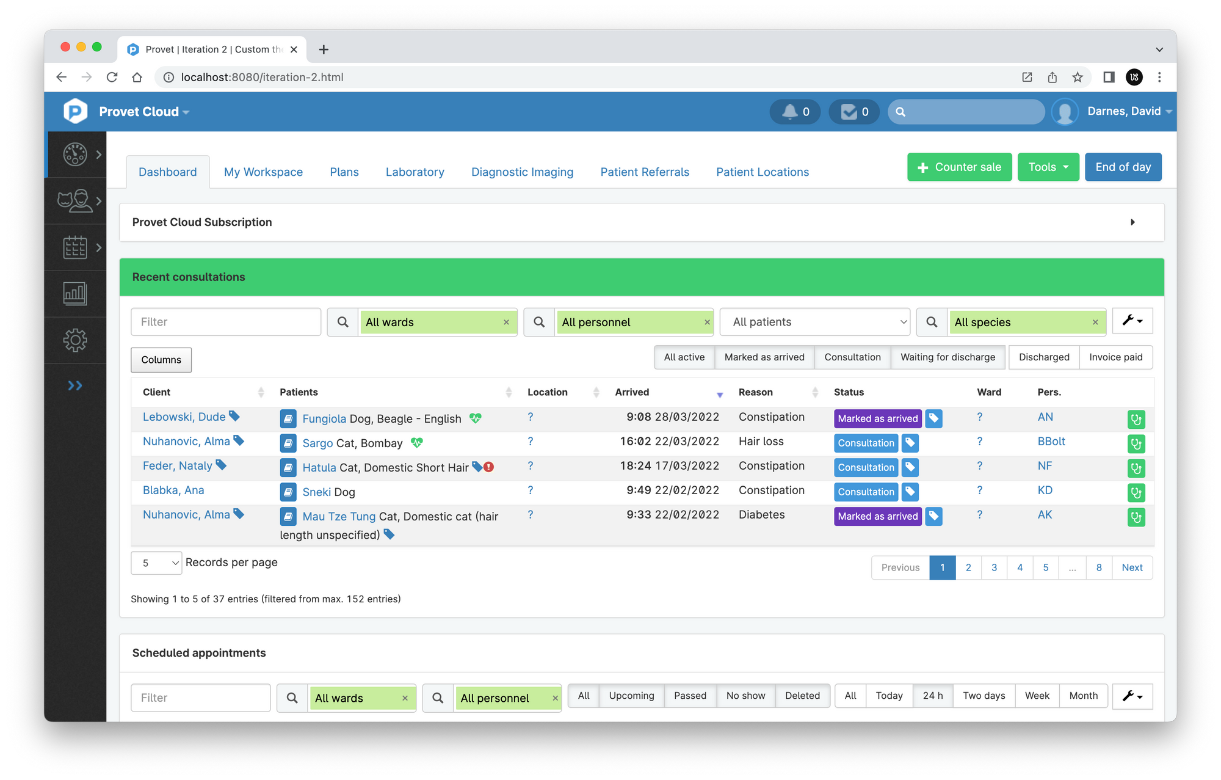1221x780 pixels.
Task: Switch to the Diagnostic Imaging tab
Action: tap(522, 172)
